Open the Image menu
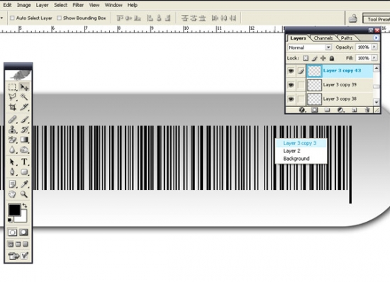Screen dimensions: 390x282 23,5
